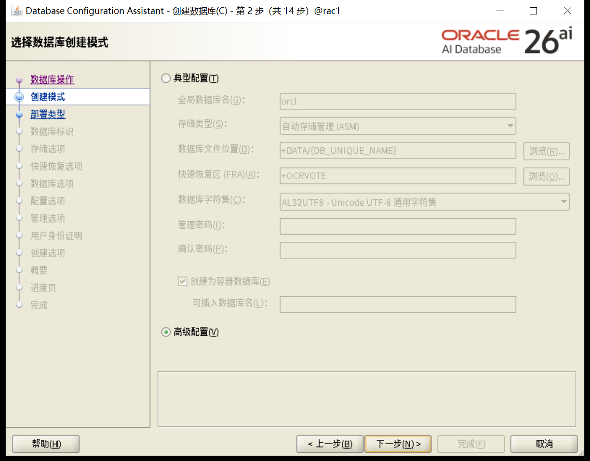Click the disabled 完成(F) button
590x461 pixels.
pos(471,444)
